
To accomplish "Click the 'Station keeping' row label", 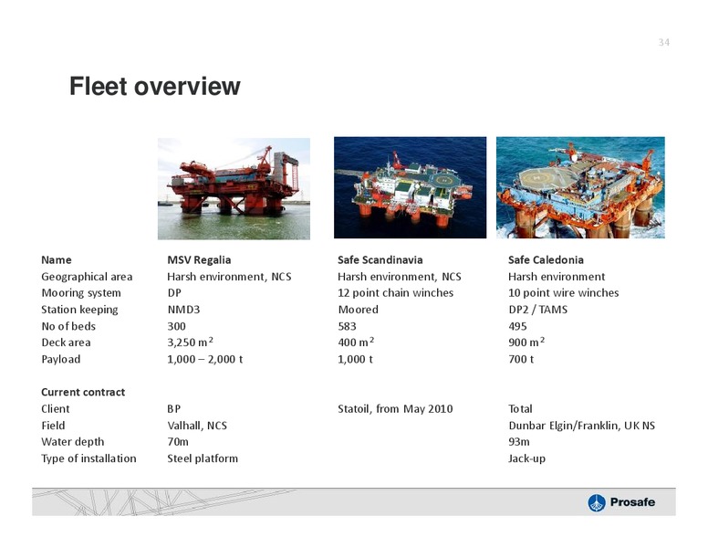I will pos(79,310).
